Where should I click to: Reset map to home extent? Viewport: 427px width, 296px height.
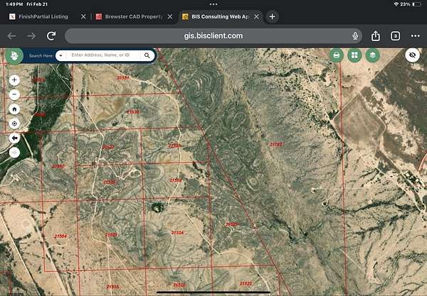14,109
